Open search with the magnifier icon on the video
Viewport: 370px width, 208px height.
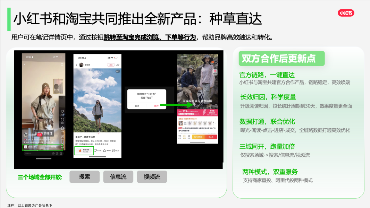click(x=62, y=64)
